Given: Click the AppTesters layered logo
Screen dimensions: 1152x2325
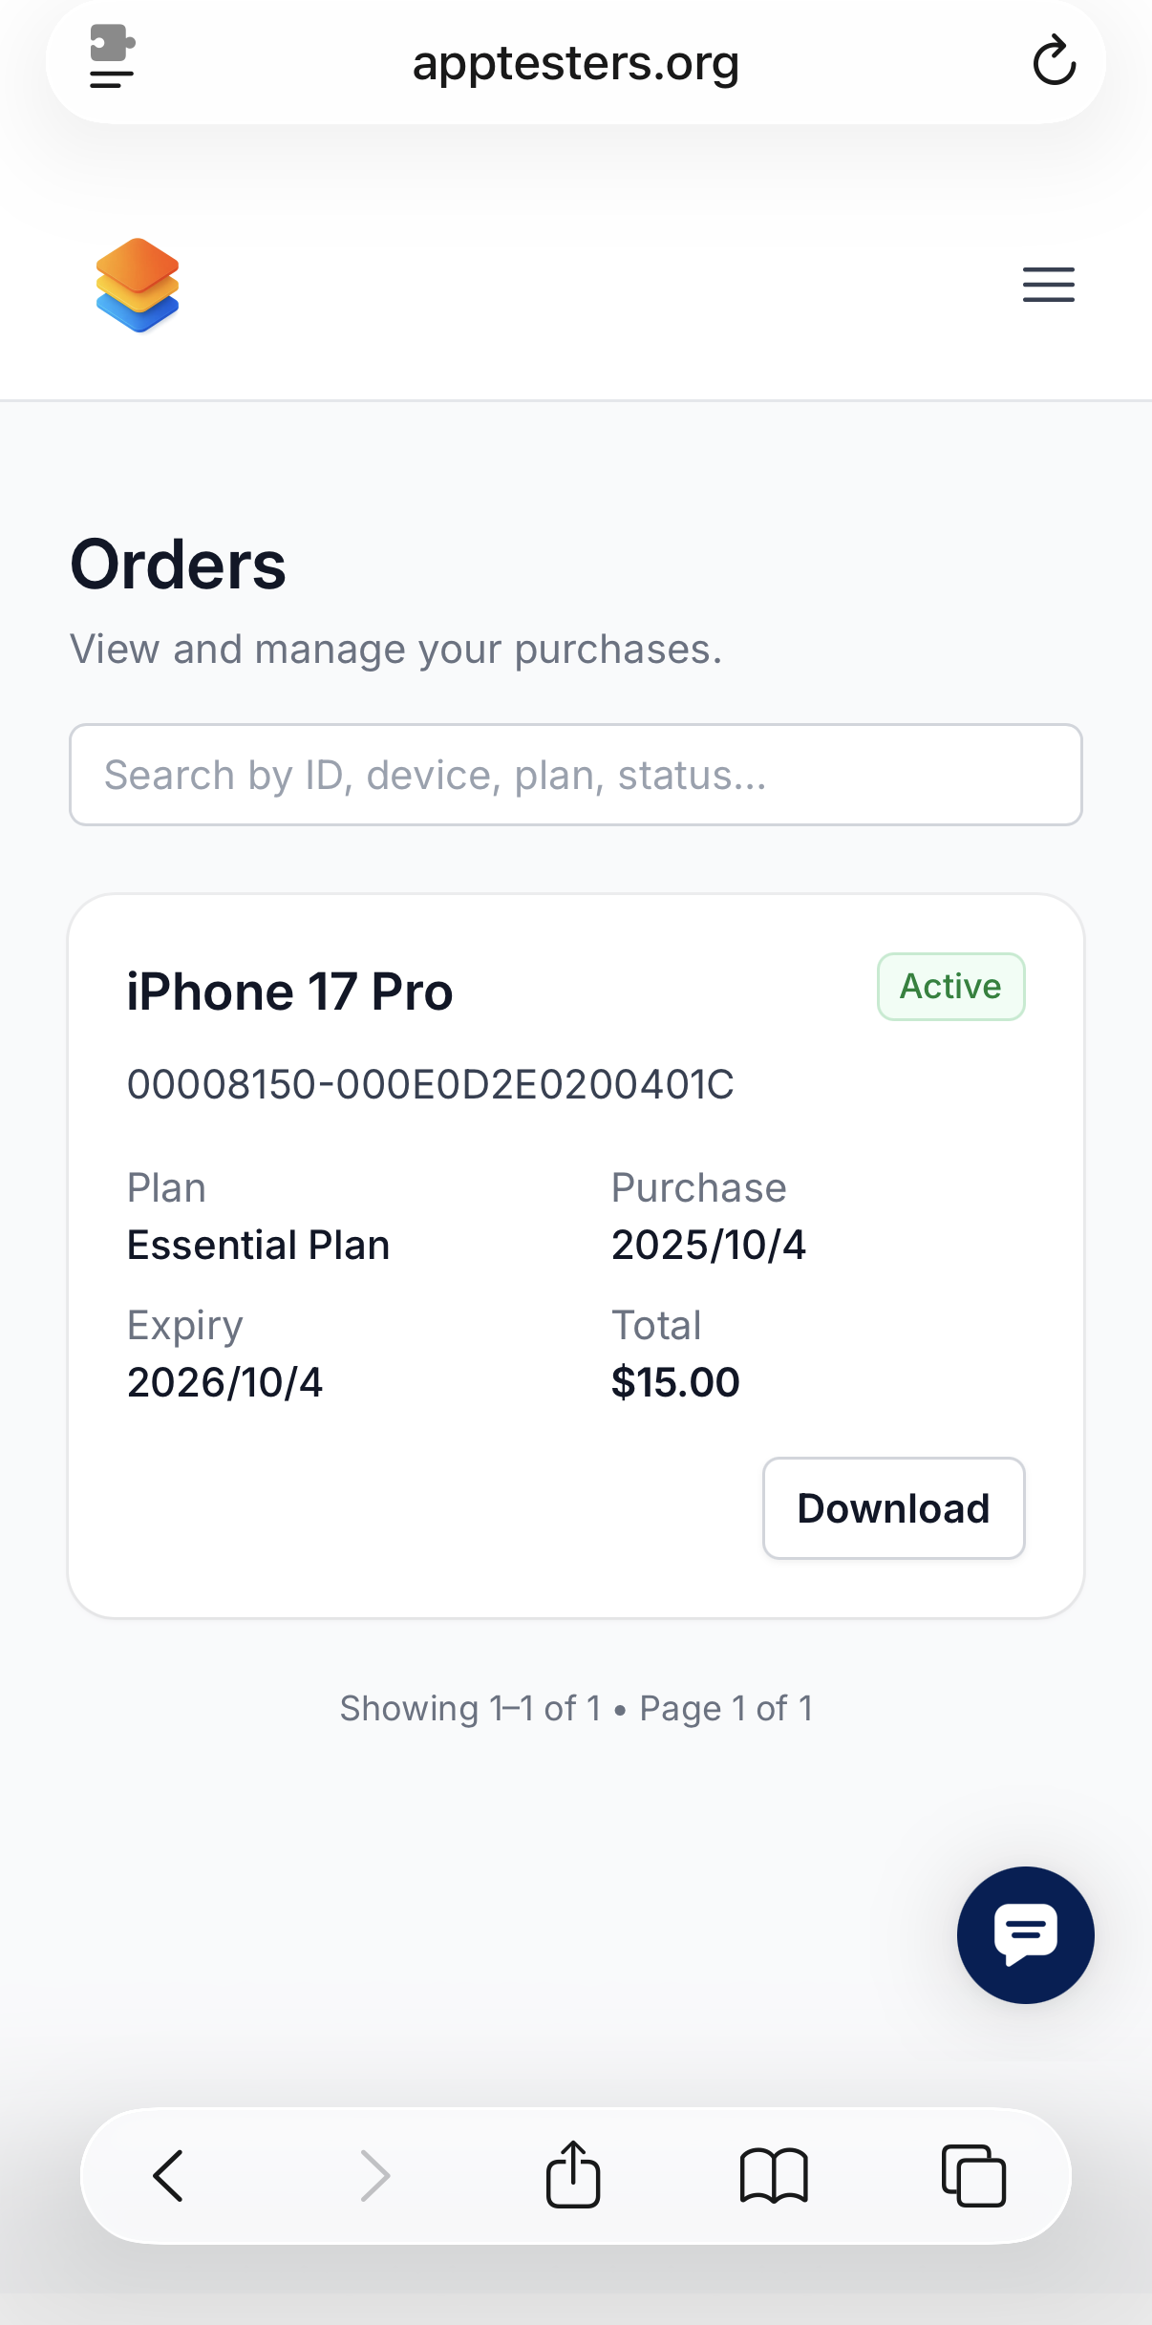Looking at the screenshot, I should pos(138,285).
